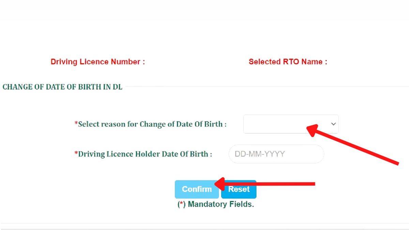The image size is (409, 230).
Task: Click the Mandatory Fields note text
Action: click(x=215, y=204)
